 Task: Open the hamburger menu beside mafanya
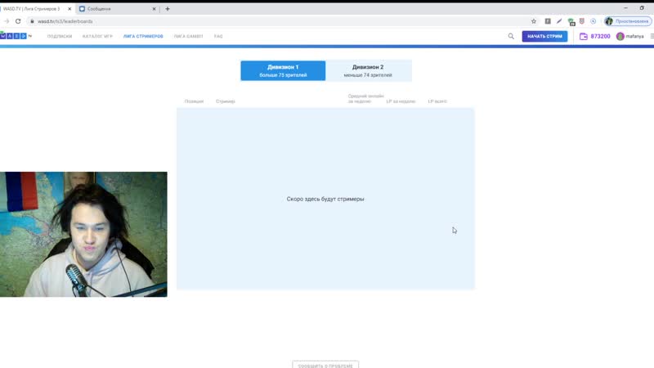[x=652, y=36]
